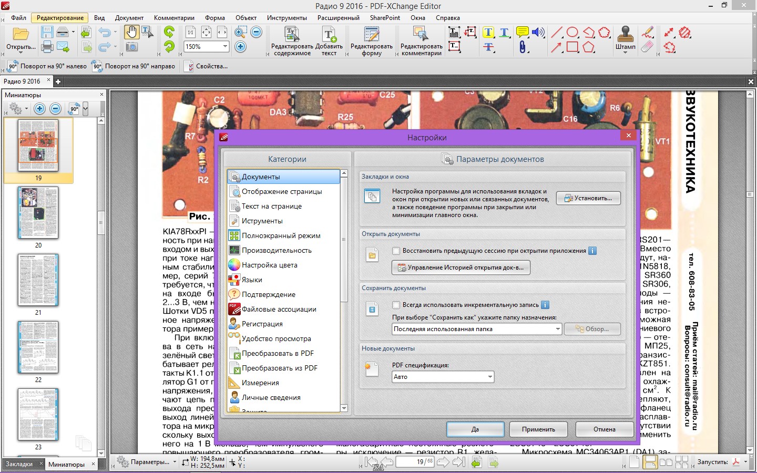Select Полноэкранный режим category
This screenshot has height=473, width=757.
coord(284,236)
